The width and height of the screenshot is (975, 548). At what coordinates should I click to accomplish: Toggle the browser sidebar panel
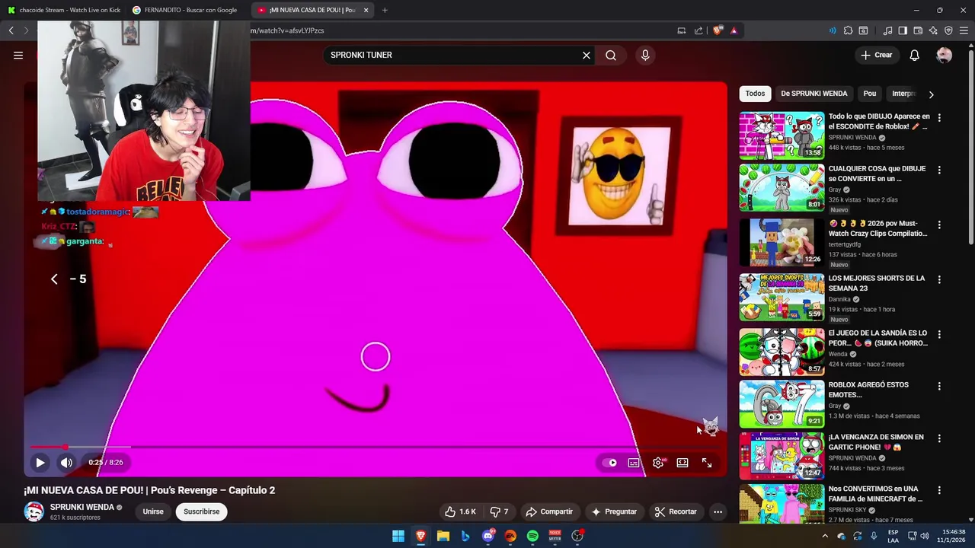click(x=903, y=30)
